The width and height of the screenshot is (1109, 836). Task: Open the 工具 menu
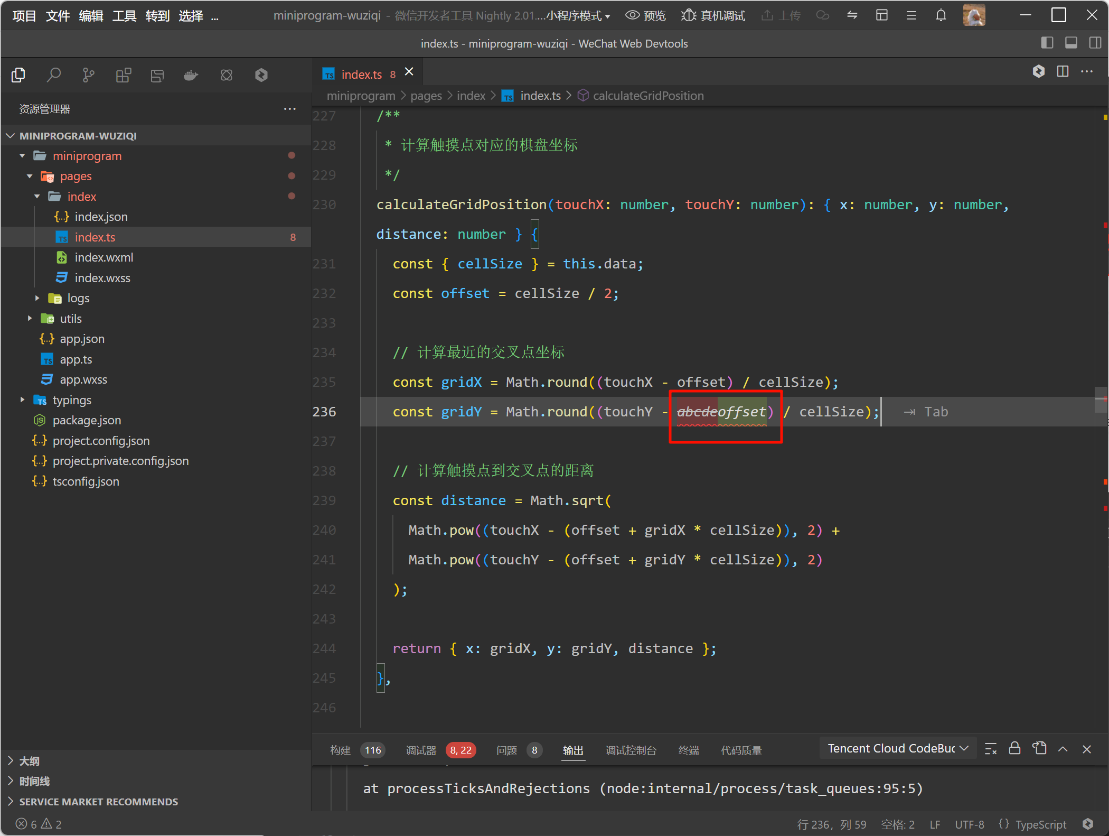pos(124,16)
